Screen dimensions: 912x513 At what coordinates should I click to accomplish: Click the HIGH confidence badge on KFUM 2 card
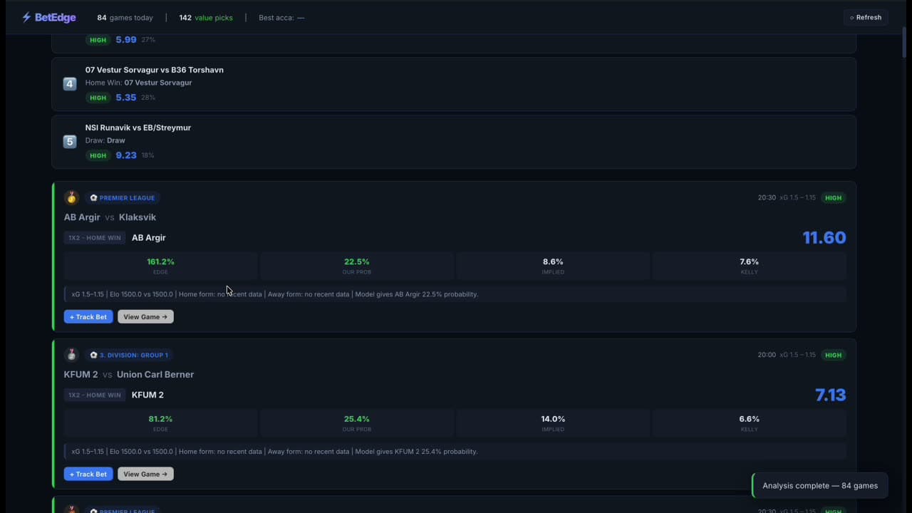pos(834,355)
